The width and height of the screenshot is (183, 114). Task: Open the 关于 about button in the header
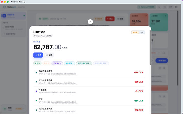[x=171, y=7]
